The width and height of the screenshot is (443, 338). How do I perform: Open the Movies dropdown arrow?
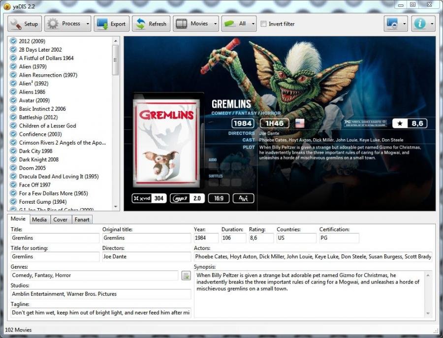[215, 24]
